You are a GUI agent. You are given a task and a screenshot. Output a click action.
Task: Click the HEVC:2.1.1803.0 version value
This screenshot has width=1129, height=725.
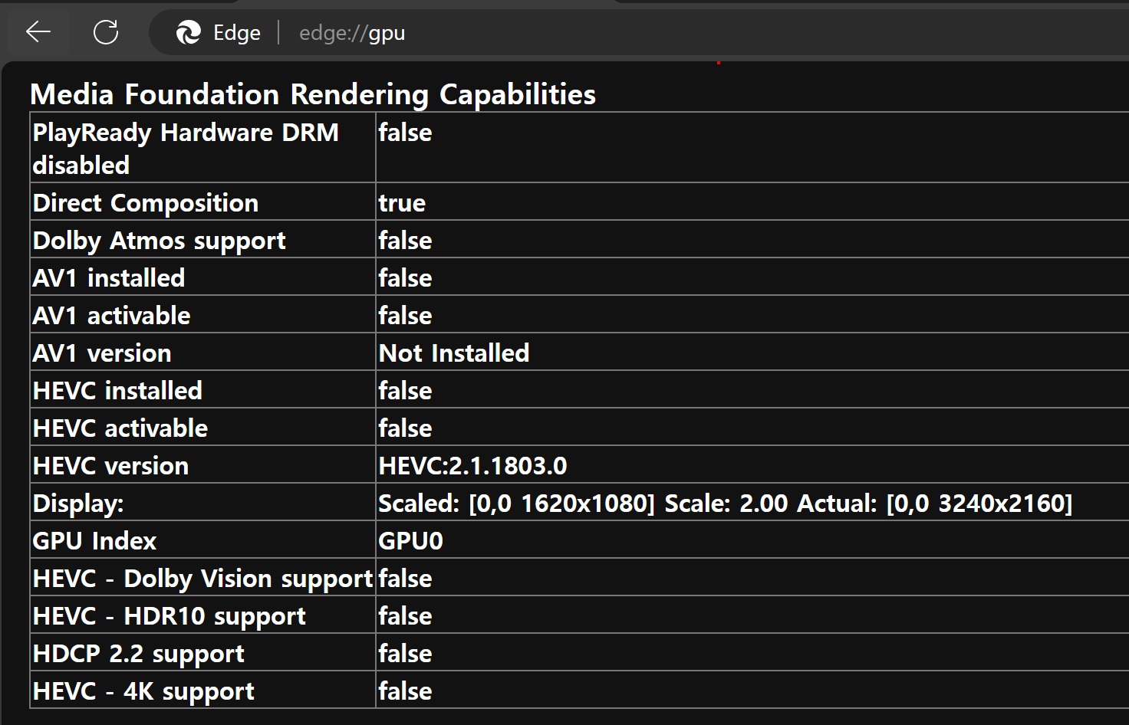pos(472,466)
